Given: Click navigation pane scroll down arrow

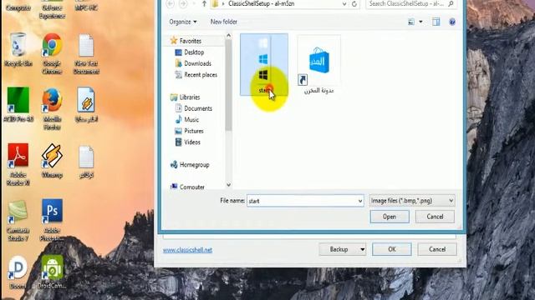Looking at the screenshot, I should point(228,185).
